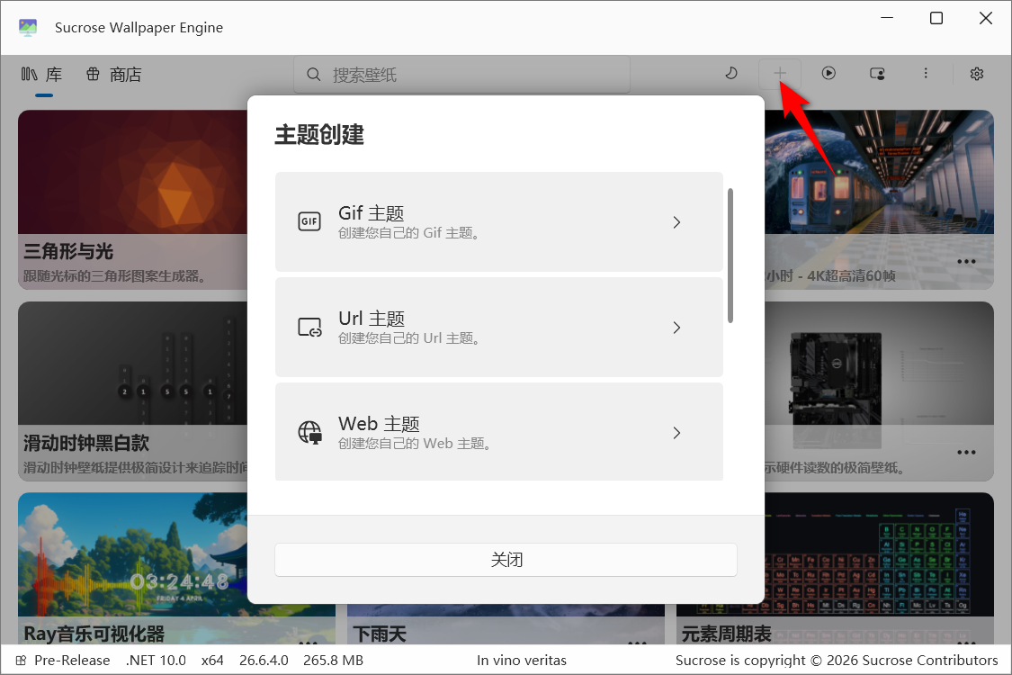The height and width of the screenshot is (675, 1012).
Task: Click the In vino veritas text
Action: coord(522,660)
